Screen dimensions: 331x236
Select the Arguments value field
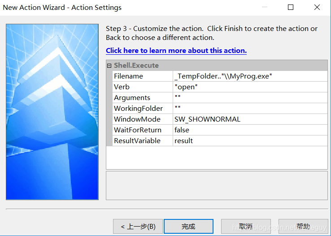coord(250,98)
